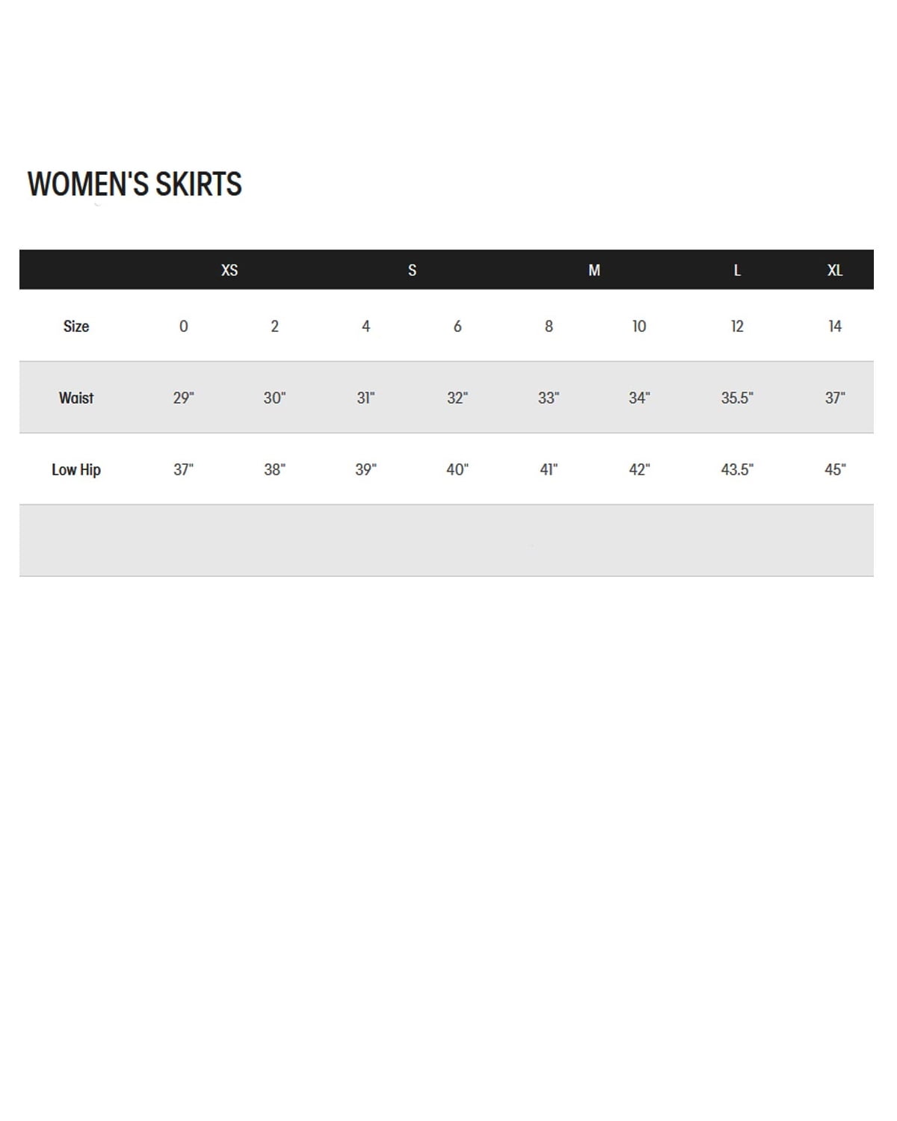897x1121 pixels.
Task: Select the XL column header
Action: pyautogui.click(x=835, y=271)
